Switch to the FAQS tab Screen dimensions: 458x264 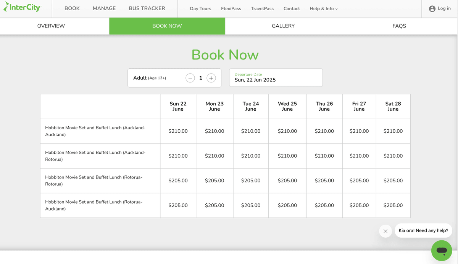399,26
